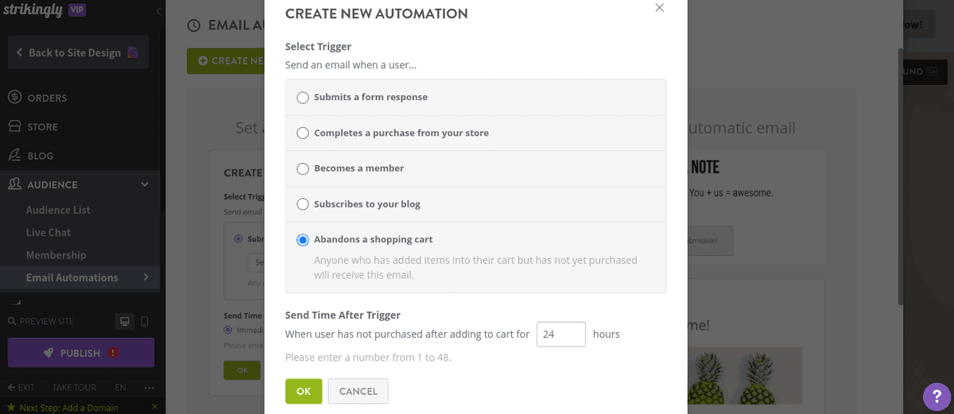
Task: Expand the Email Automations arrow
Action: pyautogui.click(x=145, y=277)
